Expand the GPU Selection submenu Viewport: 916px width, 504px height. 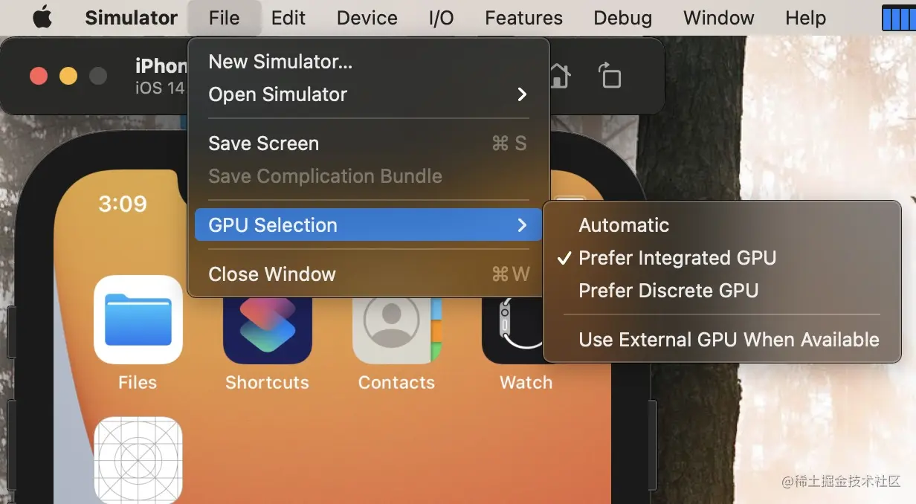(369, 225)
